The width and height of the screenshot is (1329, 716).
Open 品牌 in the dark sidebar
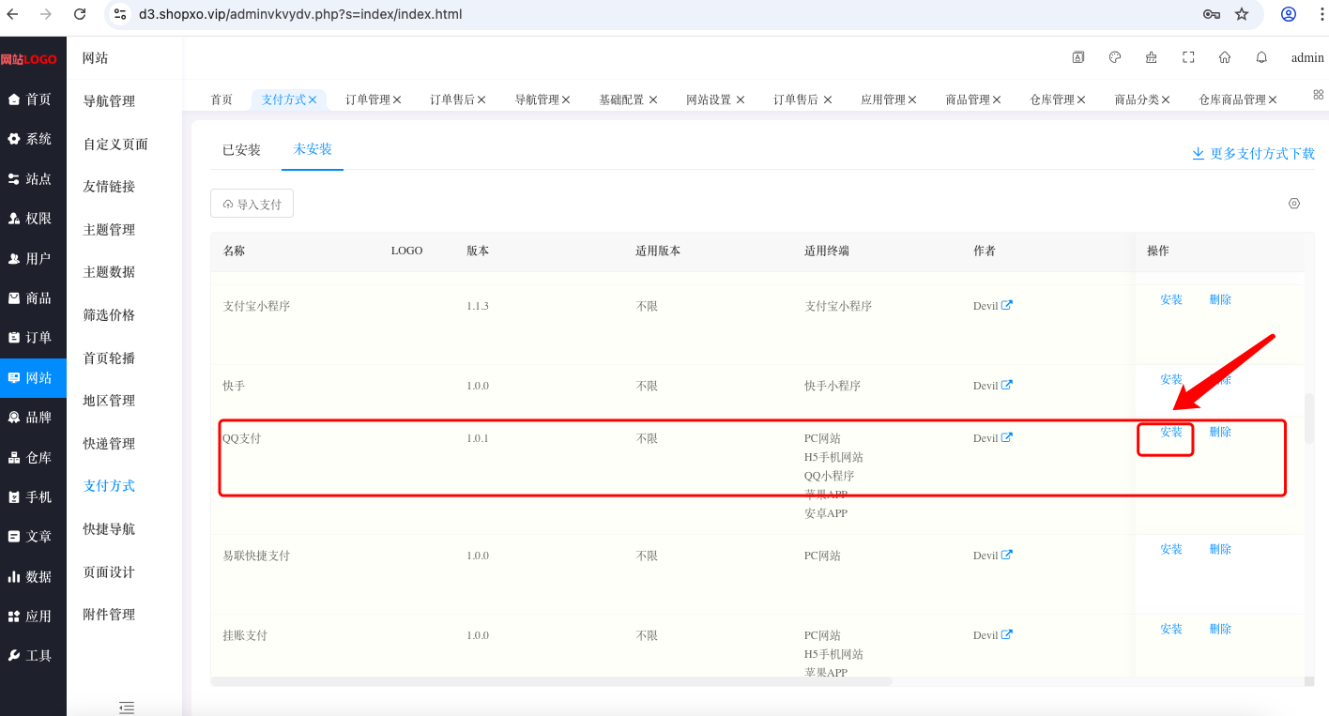click(x=33, y=418)
